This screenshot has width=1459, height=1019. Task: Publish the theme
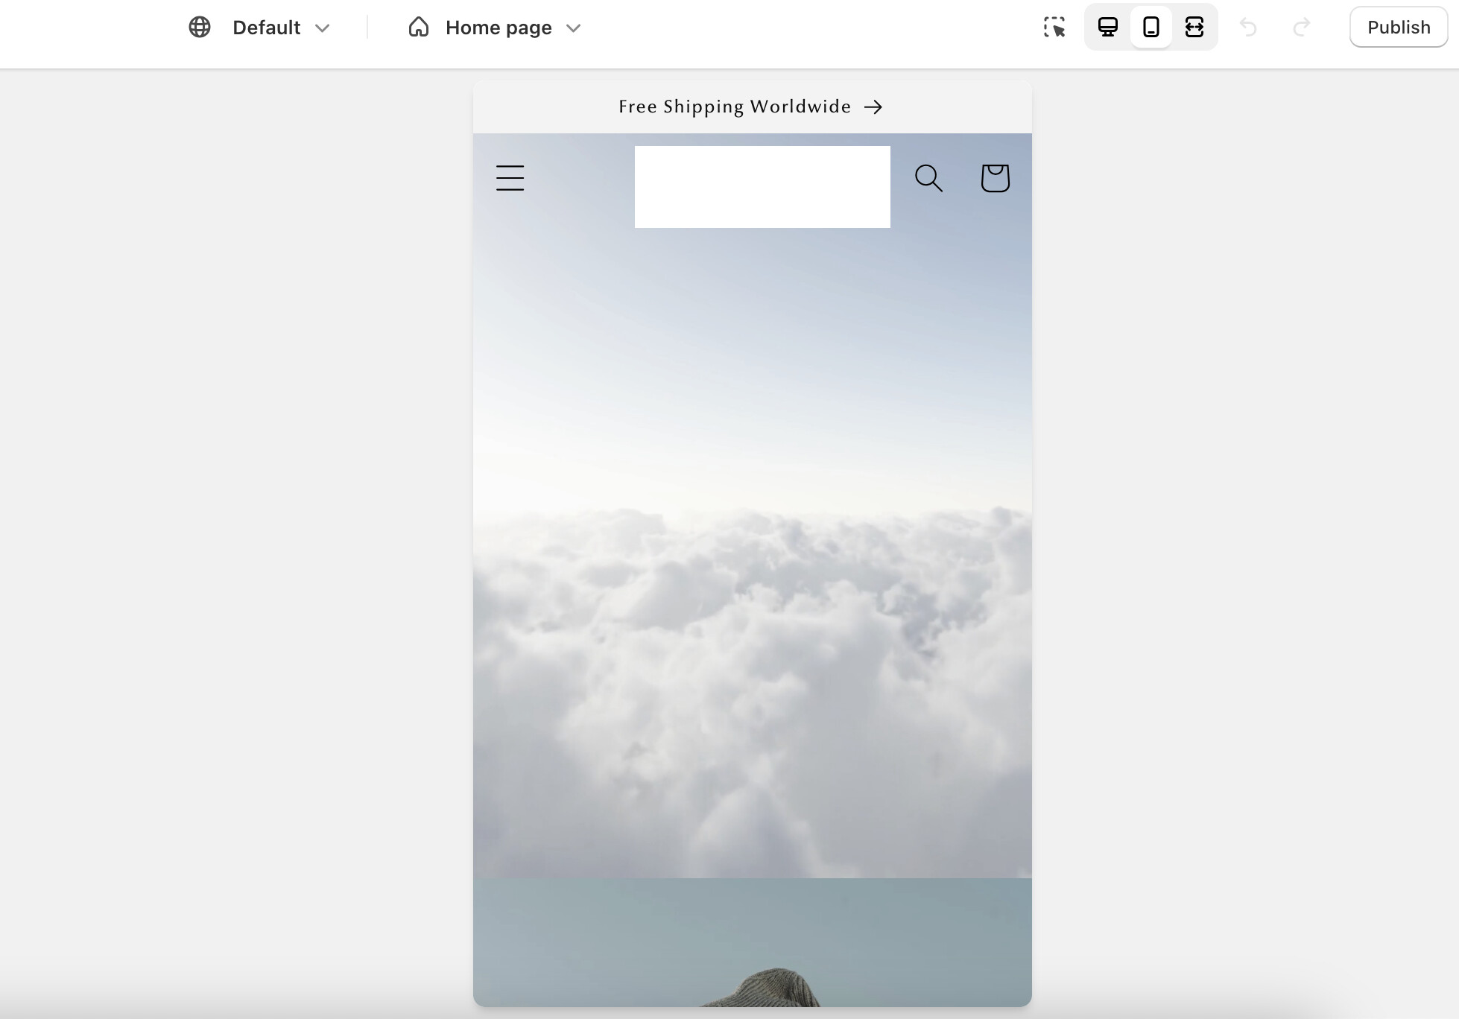(1399, 28)
